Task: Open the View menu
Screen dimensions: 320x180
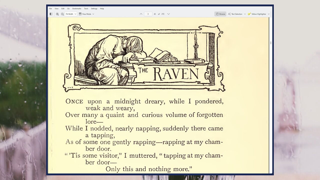Action: coord(56,8)
